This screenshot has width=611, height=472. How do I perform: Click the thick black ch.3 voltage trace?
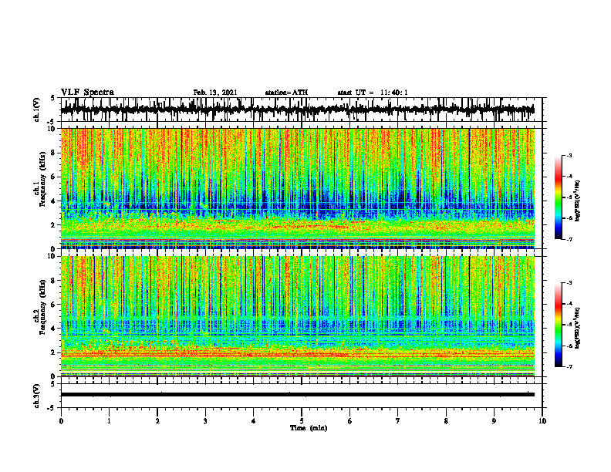[298, 395]
